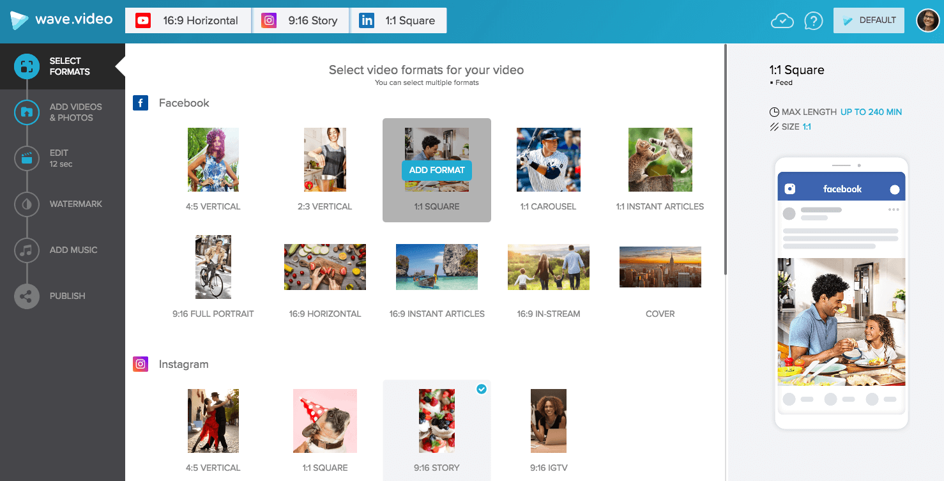
Task: Open the Edit step clapperboard icon
Action: [27, 158]
